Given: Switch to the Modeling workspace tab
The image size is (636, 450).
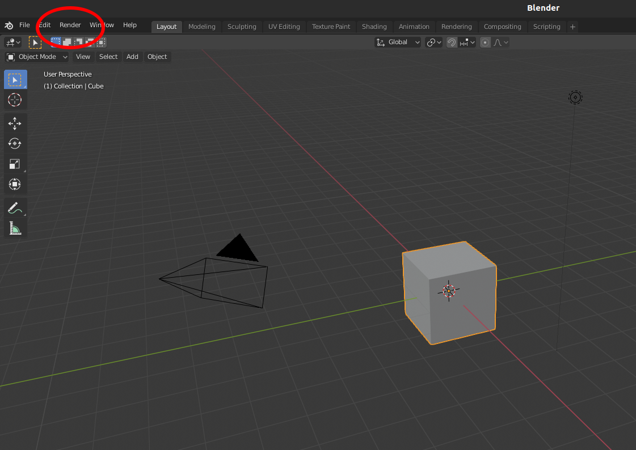Looking at the screenshot, I should coord(201,27).
